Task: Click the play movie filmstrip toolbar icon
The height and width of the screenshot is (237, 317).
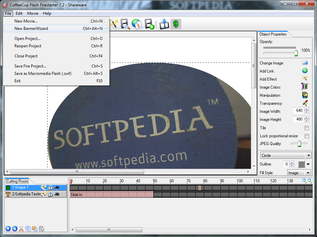Action: 149,24
